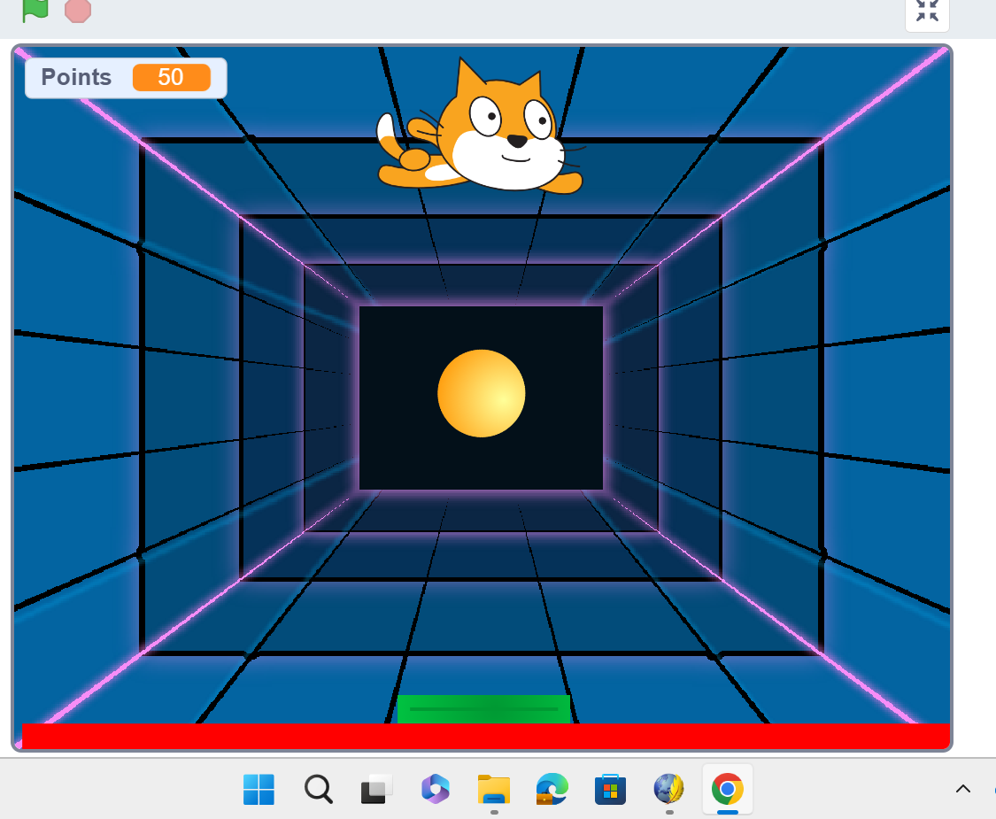
Task: Switch to Google Chrome on the taskbar
Action: tap(728, 789)
